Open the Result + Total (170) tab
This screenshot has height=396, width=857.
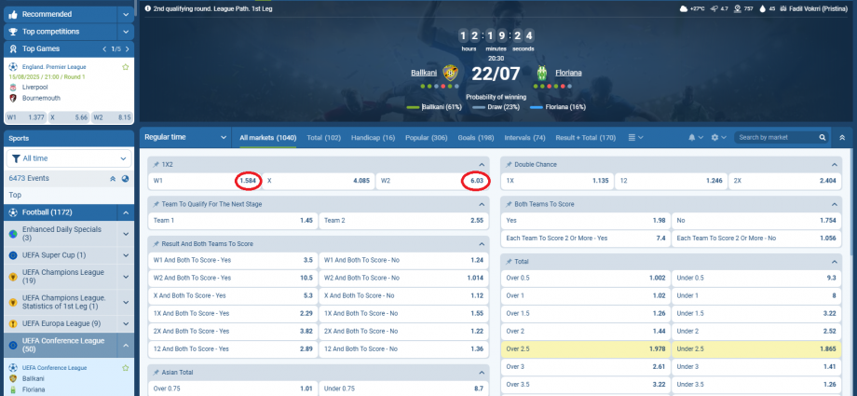click(585, 138)
